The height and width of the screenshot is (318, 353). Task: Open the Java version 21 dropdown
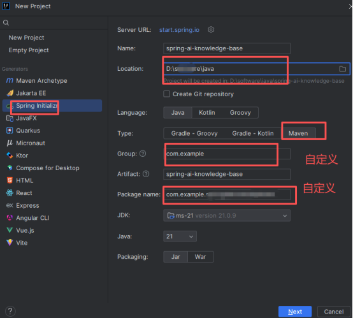[x=180, y=236]
